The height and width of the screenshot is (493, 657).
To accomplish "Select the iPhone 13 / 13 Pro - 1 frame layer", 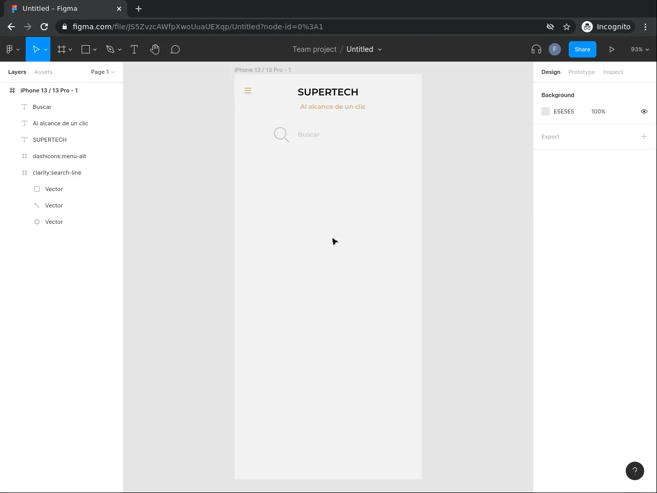I will (62, 90).
